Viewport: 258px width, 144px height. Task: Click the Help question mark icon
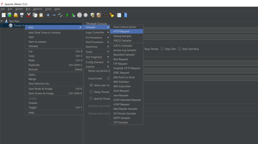click(x=125, y=15)
